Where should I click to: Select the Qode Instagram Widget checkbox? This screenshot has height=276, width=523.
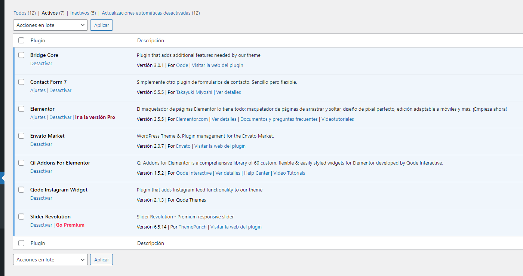pyautogui.click(x=21, y=190)
